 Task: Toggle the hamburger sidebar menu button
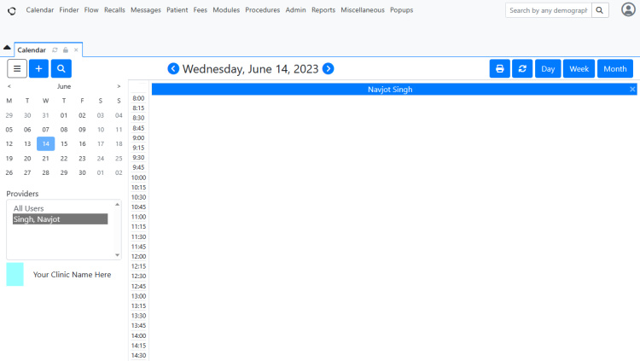point(17,68)
